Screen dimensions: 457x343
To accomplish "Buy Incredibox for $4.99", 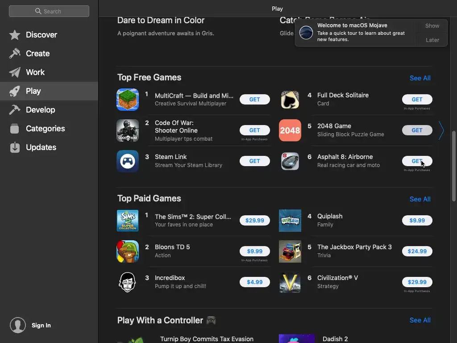I will pyautogui.click(x=254, y=282).
